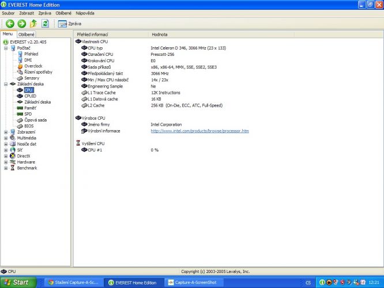Screen dimensions: 384x288
Task: Collapse the Počítač tree node
Action: pos(6,48)
